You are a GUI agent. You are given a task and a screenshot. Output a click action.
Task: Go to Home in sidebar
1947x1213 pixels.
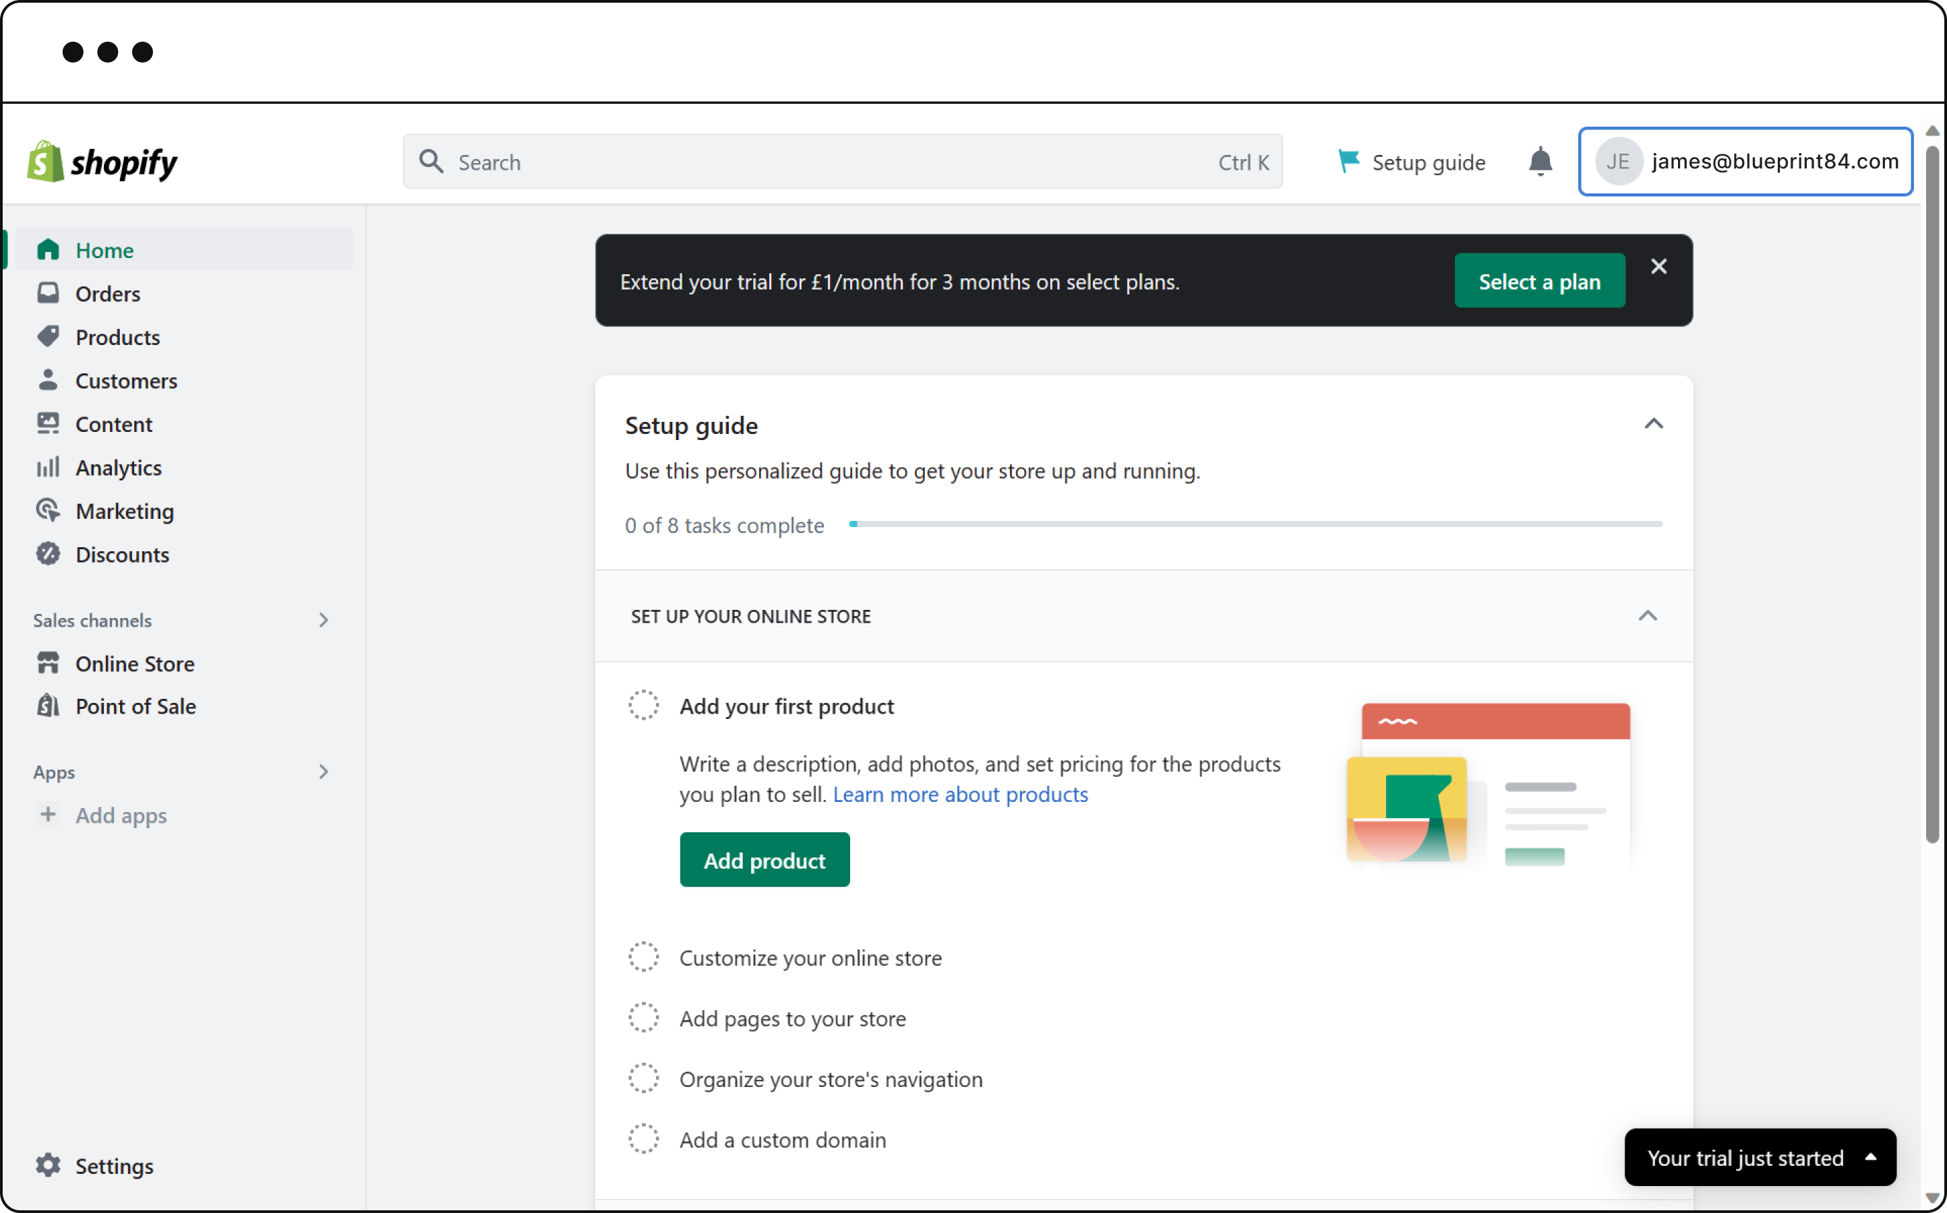click(184, 249)
